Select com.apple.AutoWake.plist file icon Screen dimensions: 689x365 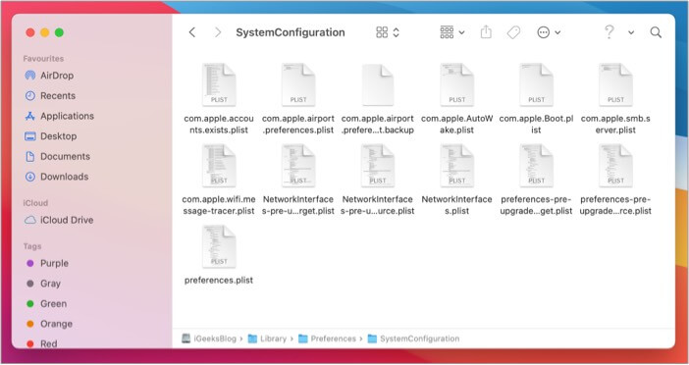point(456,84)
